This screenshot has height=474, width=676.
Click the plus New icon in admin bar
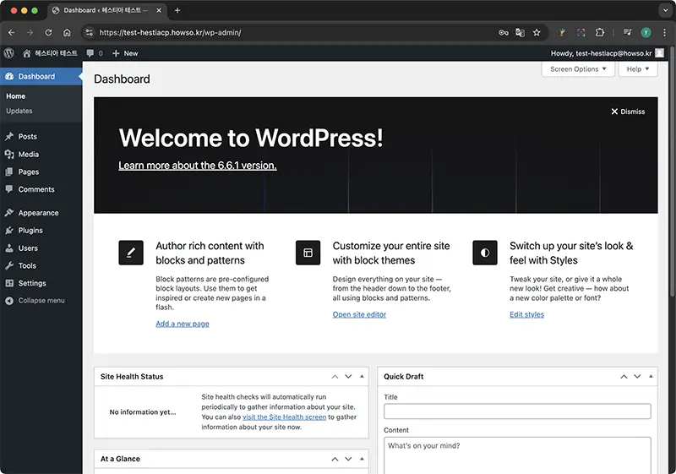tap(116, 53)
